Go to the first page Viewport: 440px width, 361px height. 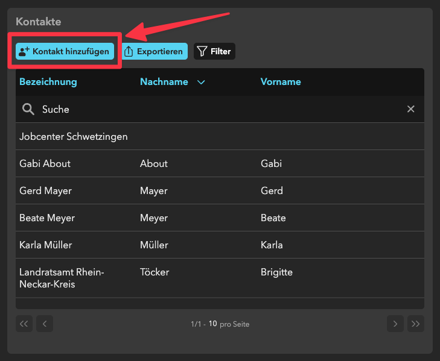tap(24, 324)
